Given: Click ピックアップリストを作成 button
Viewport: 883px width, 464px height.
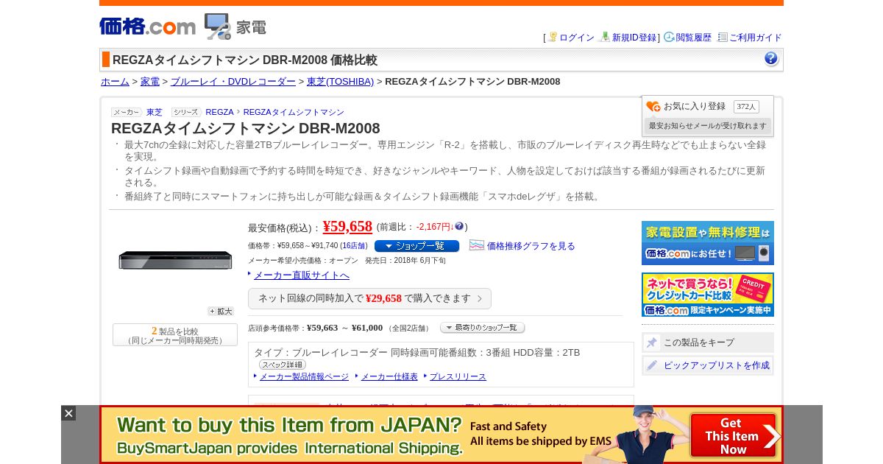Looking at the screenshot, I should click(708, 365).
